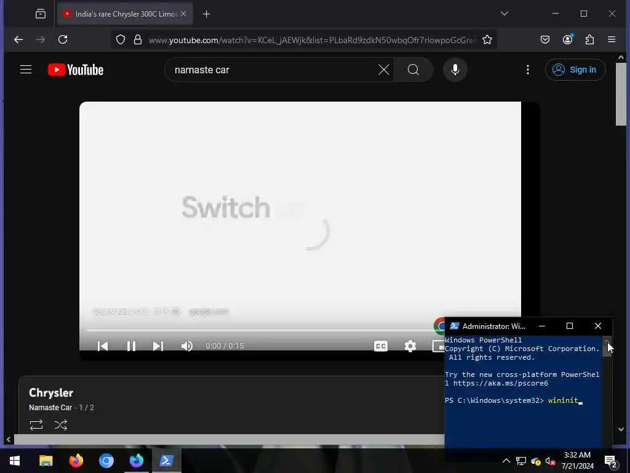
Task: Toggle playlist shuffle button
Action: click(x=61, y=425)
